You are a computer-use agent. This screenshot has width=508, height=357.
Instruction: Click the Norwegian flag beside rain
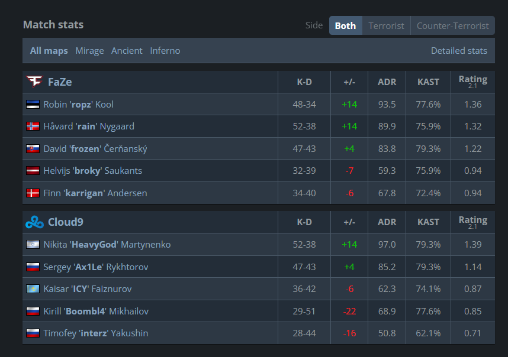pyautogui.click(x=33, y=126)
